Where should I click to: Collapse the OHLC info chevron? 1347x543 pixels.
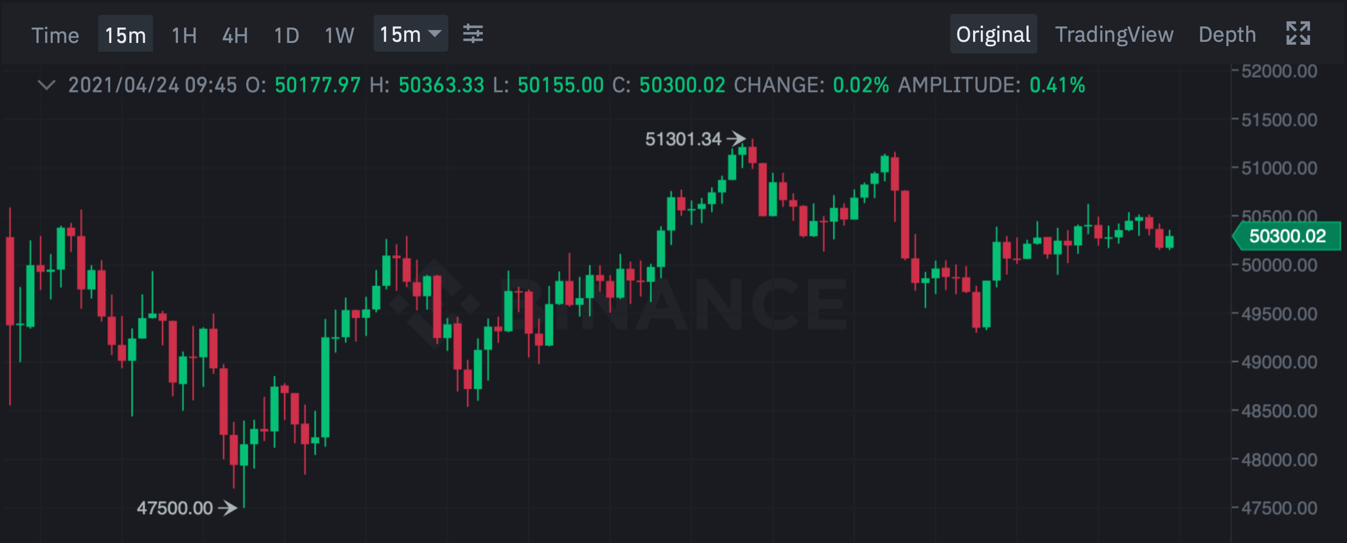[x=47, y=85]
